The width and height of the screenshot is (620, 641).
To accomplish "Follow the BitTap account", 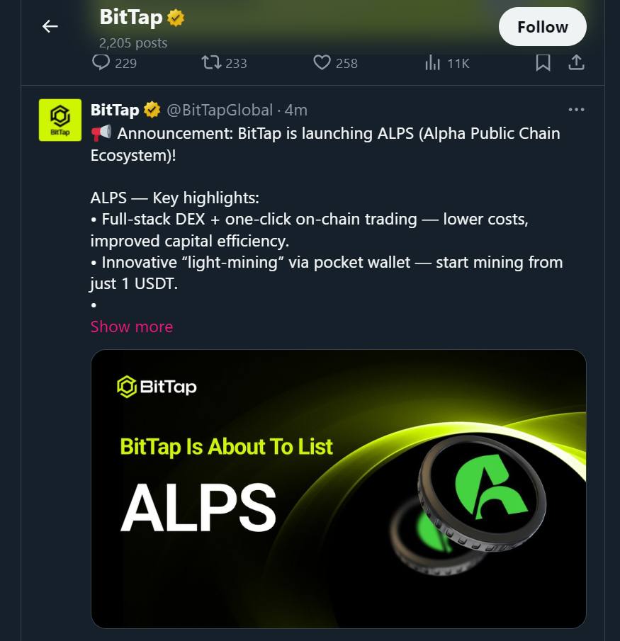I will click(542, 27).
